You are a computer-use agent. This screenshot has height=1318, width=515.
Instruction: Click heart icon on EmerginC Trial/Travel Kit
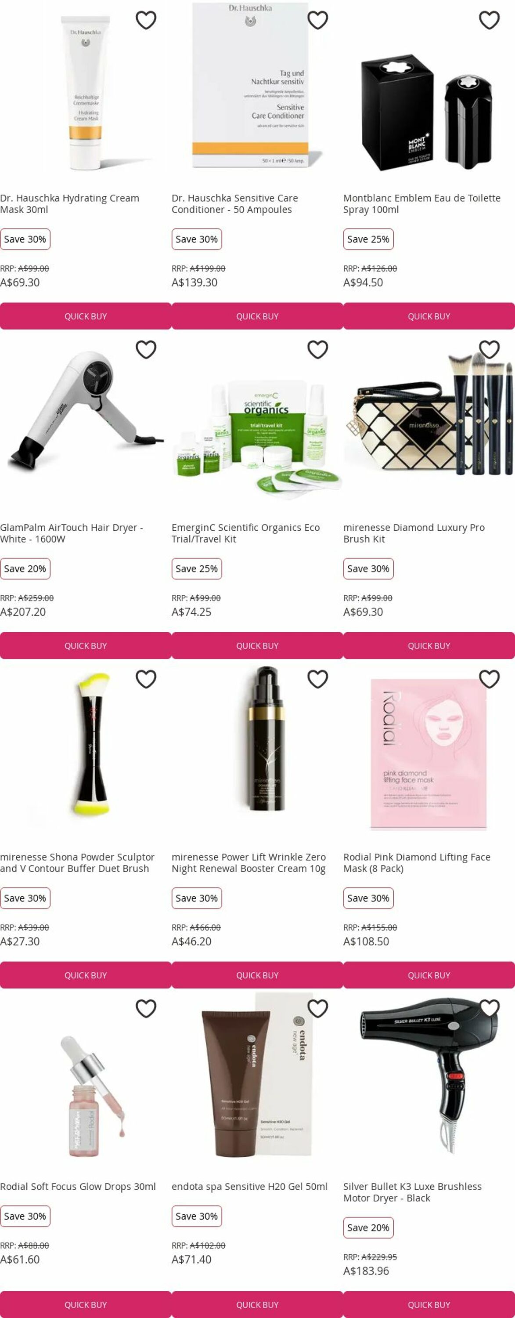pos(317,349)
